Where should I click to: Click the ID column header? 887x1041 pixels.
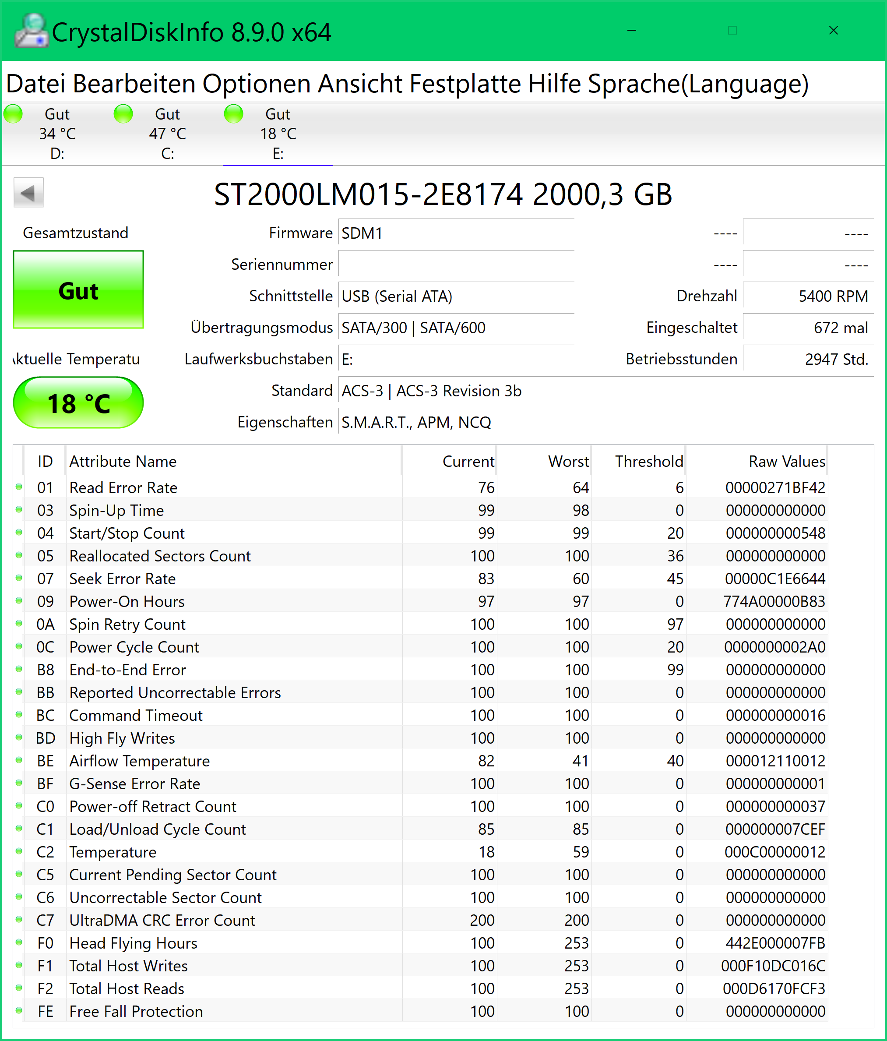pos(45,461)
